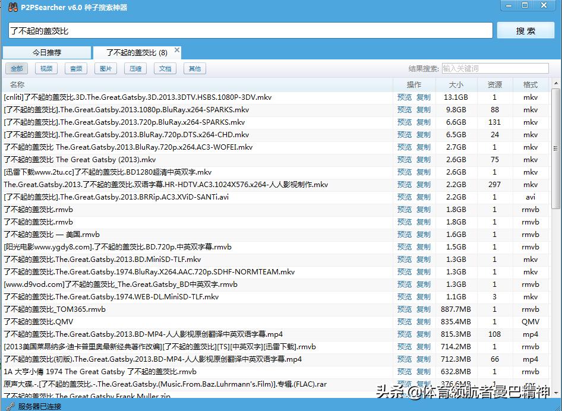Switch to the 今日推荐 tab

point(47,53)
